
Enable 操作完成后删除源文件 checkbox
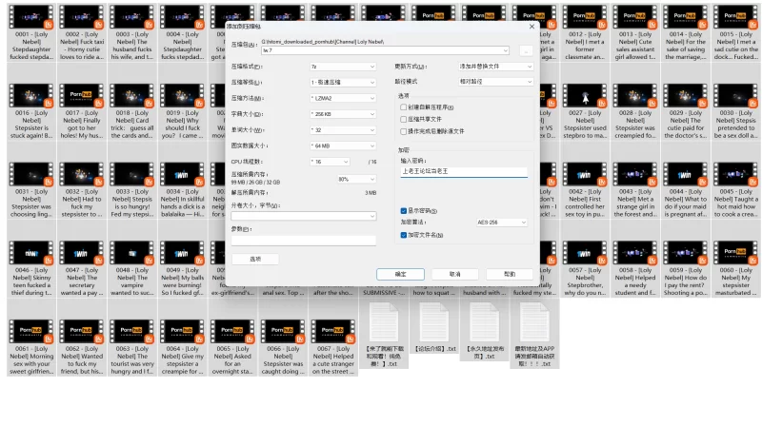pyautogui.click(x=403, y=131)
